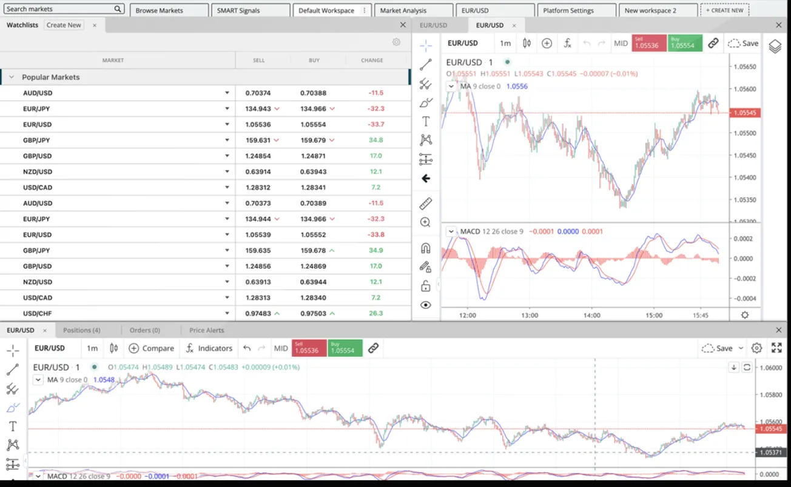This screenshot has width=791, height=487.
Task: Collapse MA indicator legend in upper chart
Action: [451, 86]
